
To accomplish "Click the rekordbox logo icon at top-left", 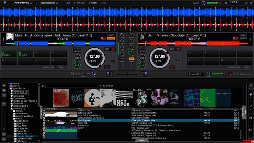I will pos(5,3).
